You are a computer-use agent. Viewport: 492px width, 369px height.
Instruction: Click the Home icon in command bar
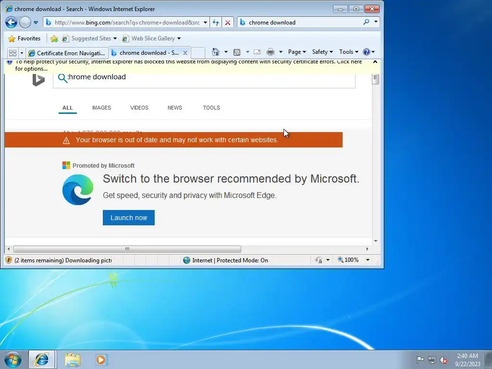tap(216, 52)
